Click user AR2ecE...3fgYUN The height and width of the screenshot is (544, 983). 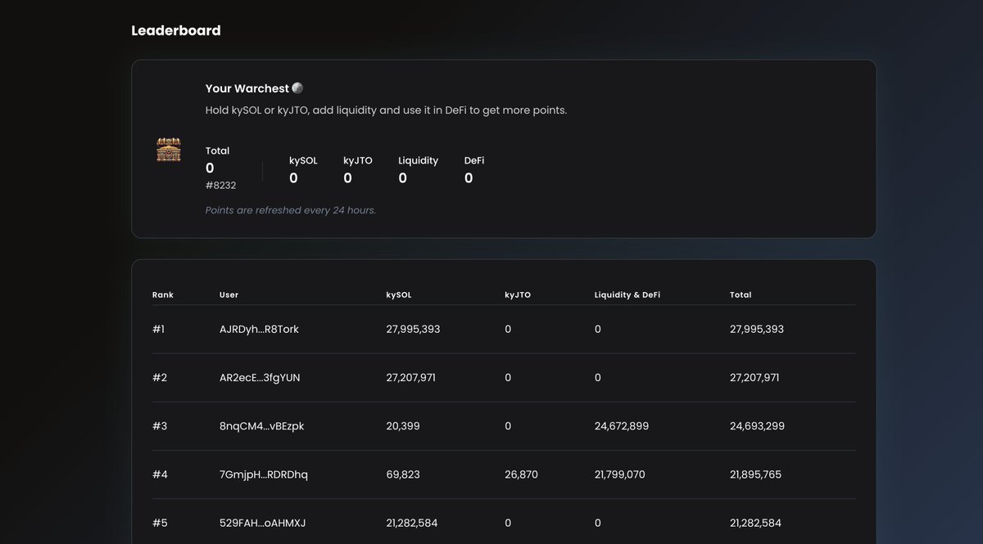click(x=259, y=378)
